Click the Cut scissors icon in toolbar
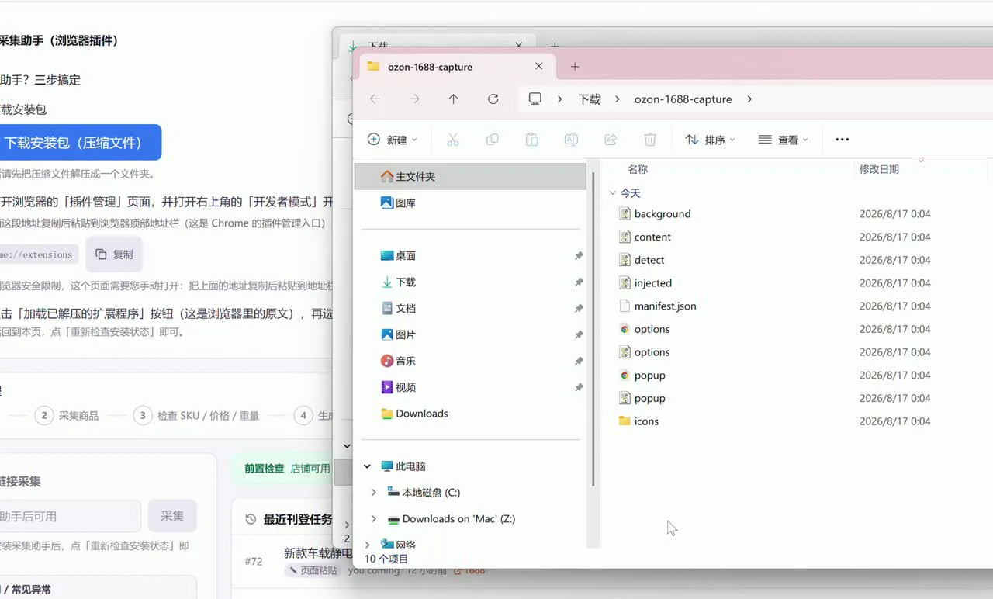993x599 pixels. [x=453, y=140]
